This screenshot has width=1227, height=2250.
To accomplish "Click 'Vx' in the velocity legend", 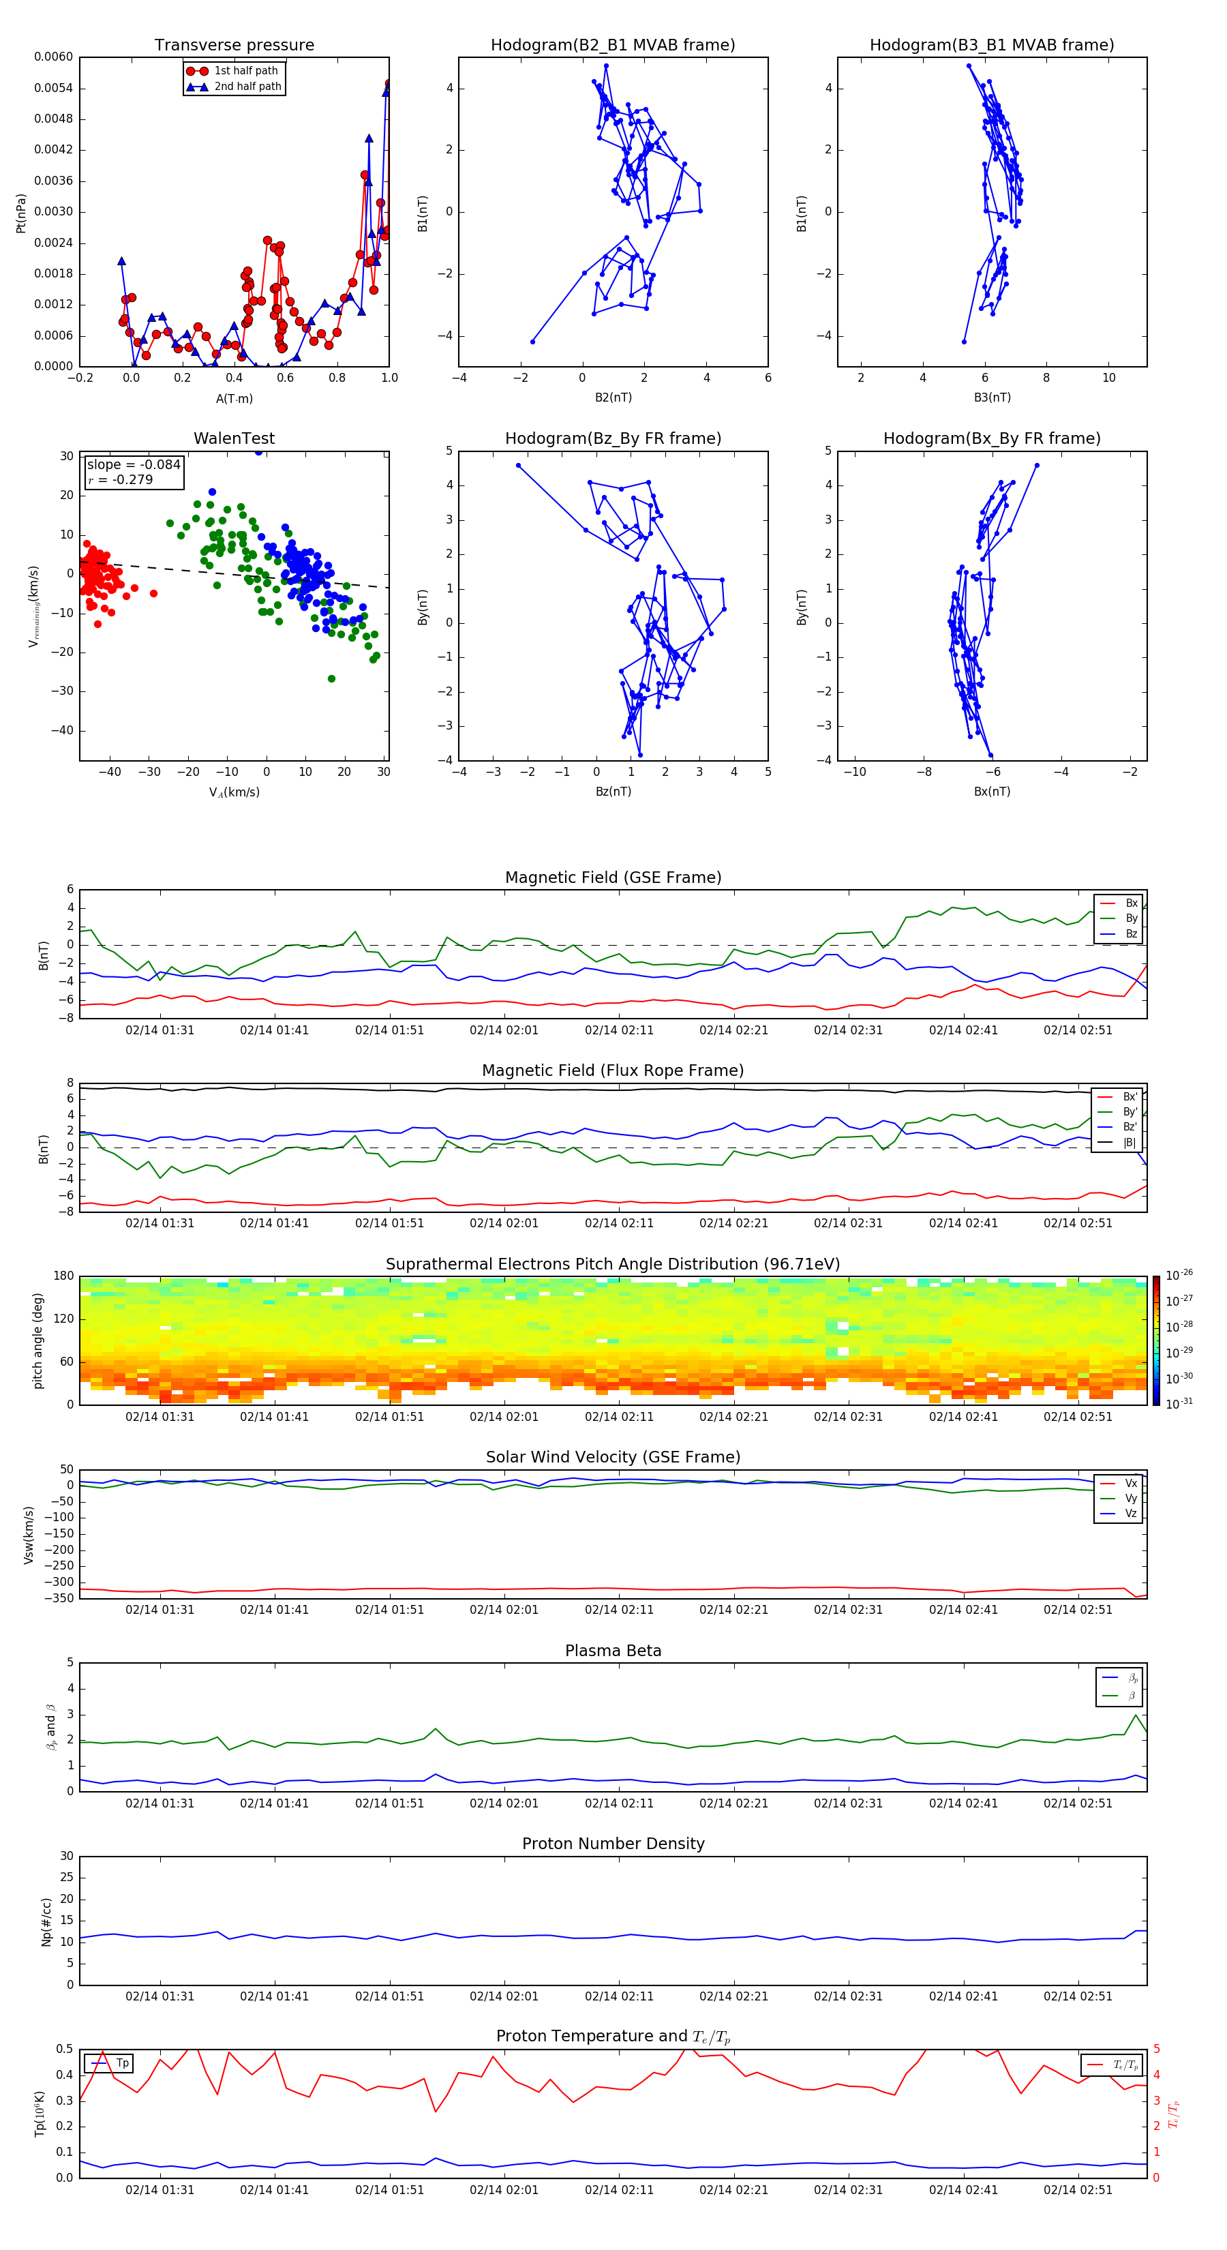I will (1119, 1483).
